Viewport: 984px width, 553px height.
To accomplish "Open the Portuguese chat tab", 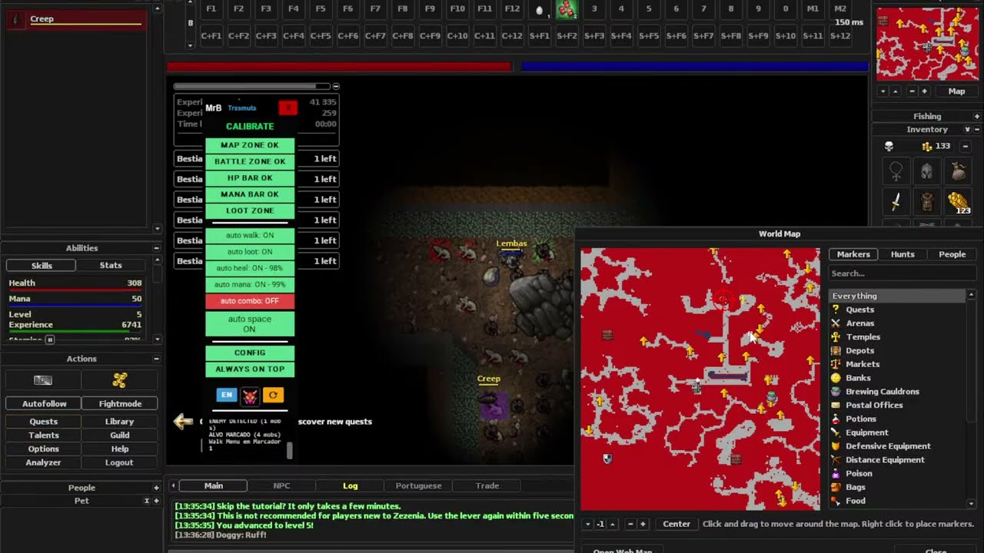I will point(418,485).
